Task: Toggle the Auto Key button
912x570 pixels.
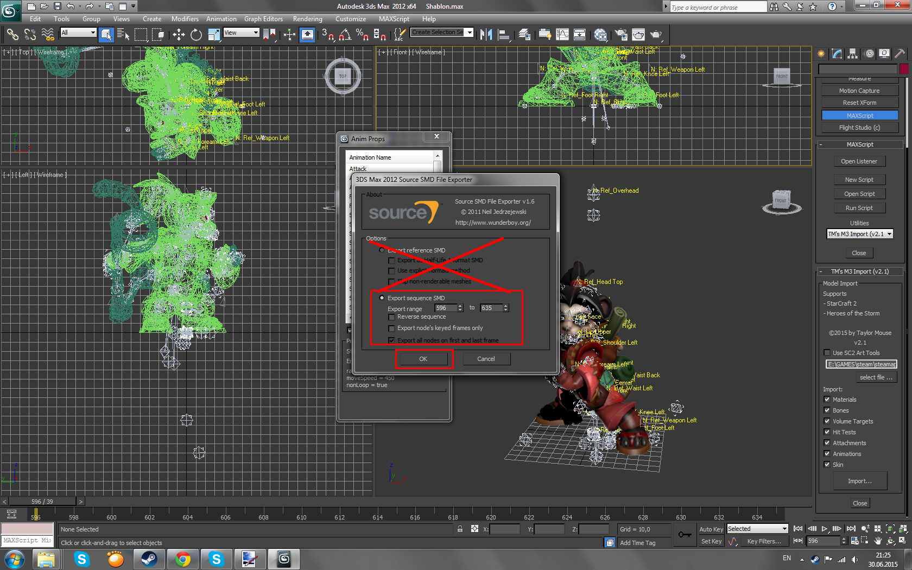Action: click(x=711, y=529)
